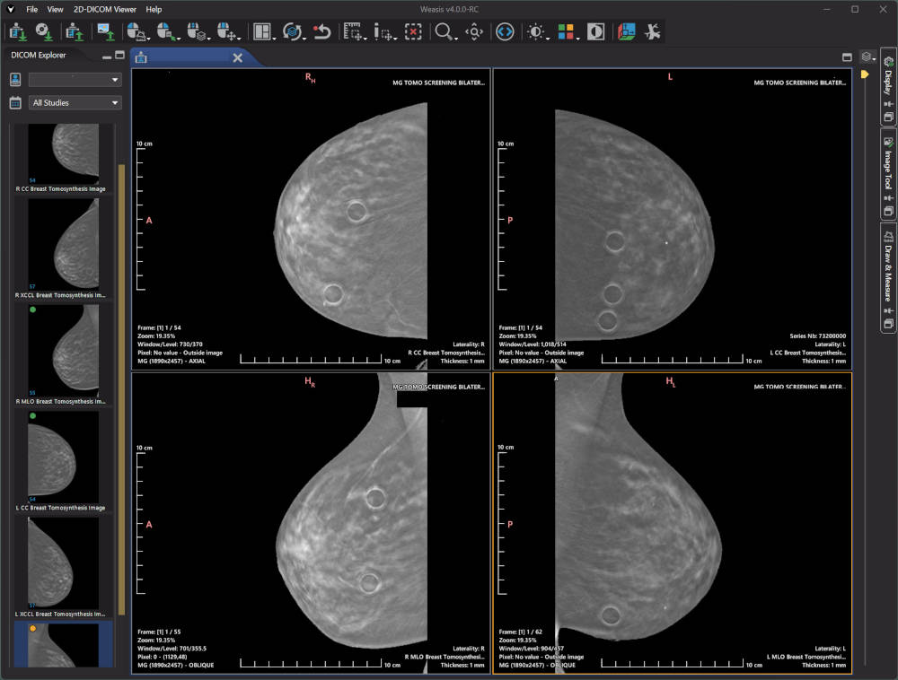Image resolution: width=898 pixels, height=680 pixels.
Task: Select the blue viewer tab
Action: click(x=189, y=57)
